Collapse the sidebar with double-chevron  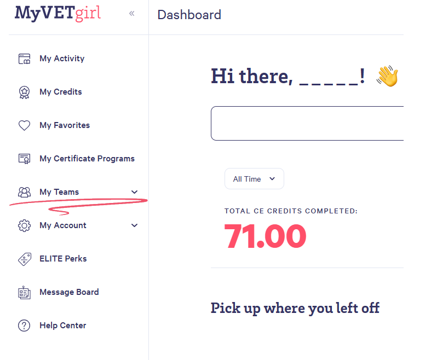point(131,14)
